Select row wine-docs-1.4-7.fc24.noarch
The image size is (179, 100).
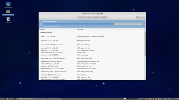click(x=92, y=66)
